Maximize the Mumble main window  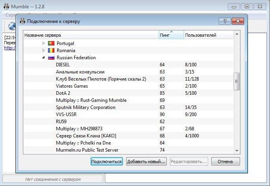(247, 7)
